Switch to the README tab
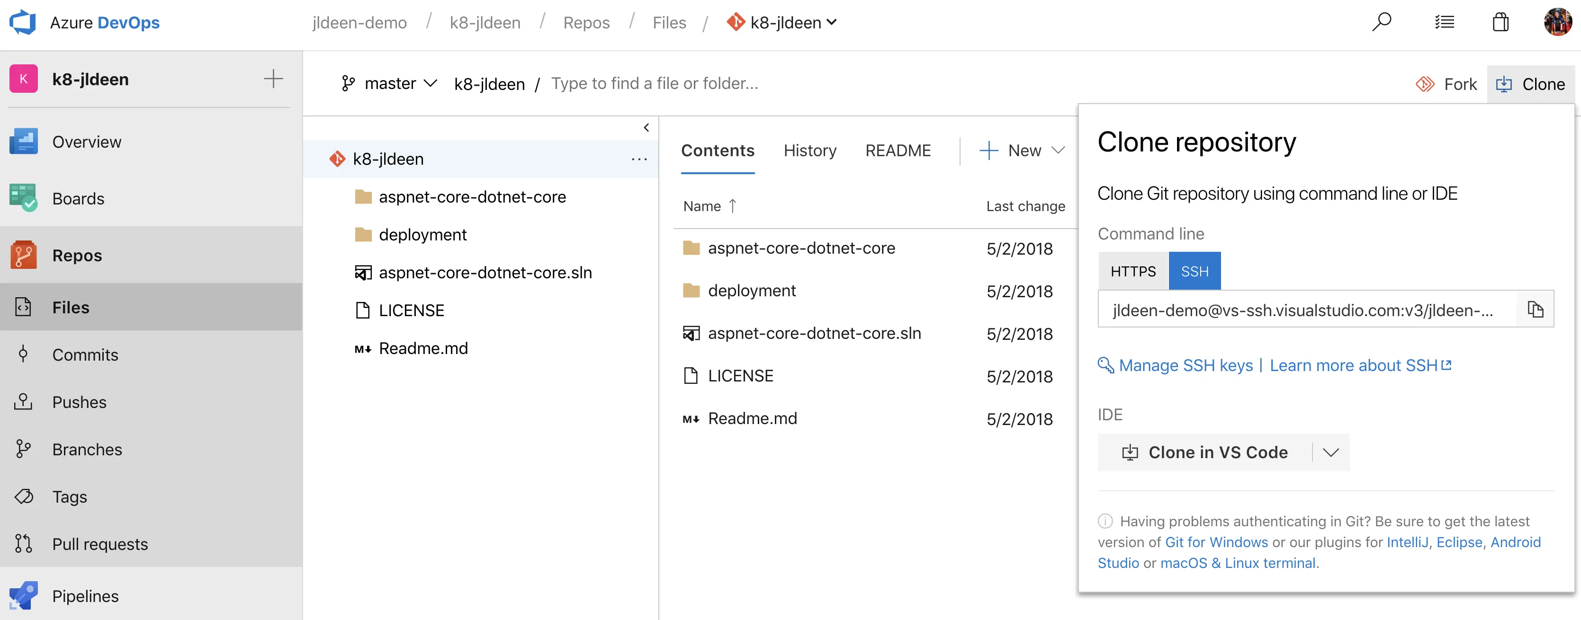This screenshot has height=620, width=1581. [897, 151]
